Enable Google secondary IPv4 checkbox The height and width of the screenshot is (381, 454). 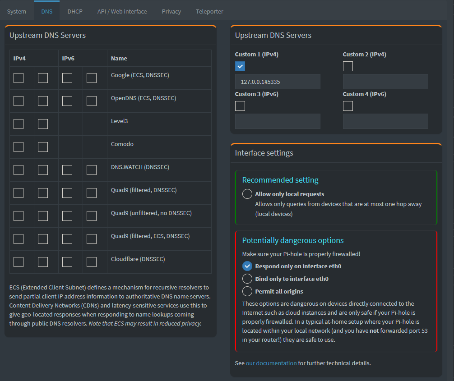[43, 78]
